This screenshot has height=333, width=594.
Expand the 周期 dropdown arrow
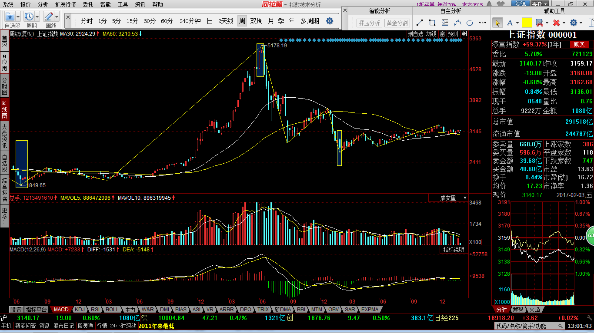pyautogui.click(x=37, y=17)
